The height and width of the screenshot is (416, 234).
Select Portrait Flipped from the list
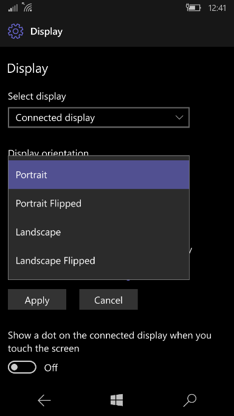pyautogui.click(x=98, y=203)
